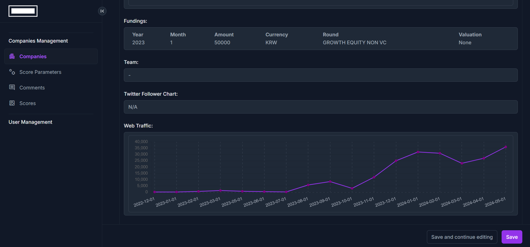
Task: Click Save and continue editing
Action: click(462, 237)
